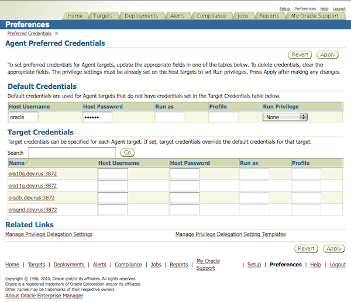This screenshot has height=302, width=351.
Task: Click the Go search button
Action: point(127,152)
